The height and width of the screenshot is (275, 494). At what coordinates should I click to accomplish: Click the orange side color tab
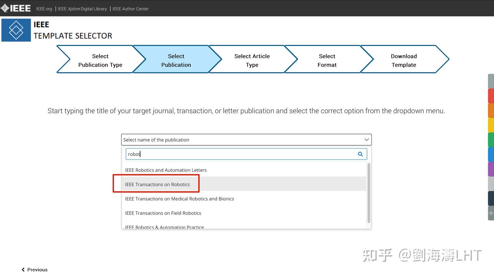point(491,110)
